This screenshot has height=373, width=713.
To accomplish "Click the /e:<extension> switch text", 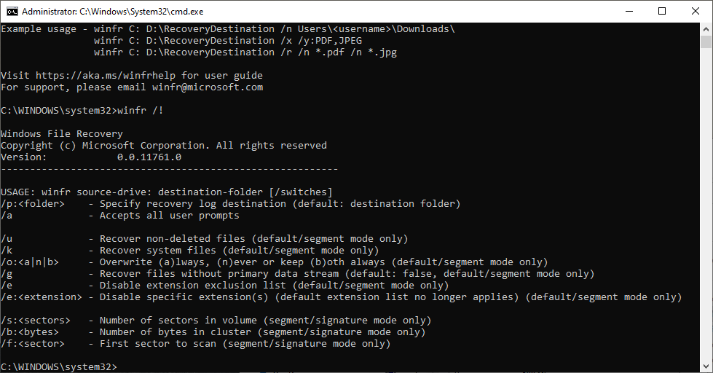I will coord(42,297).
